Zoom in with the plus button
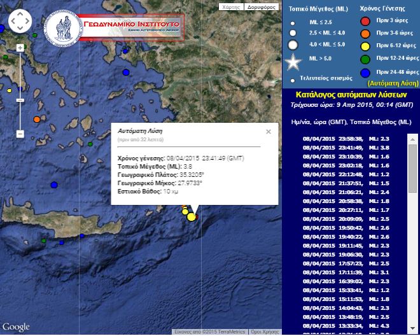Viewport: 420px width, 336px height. click(20, 48)
